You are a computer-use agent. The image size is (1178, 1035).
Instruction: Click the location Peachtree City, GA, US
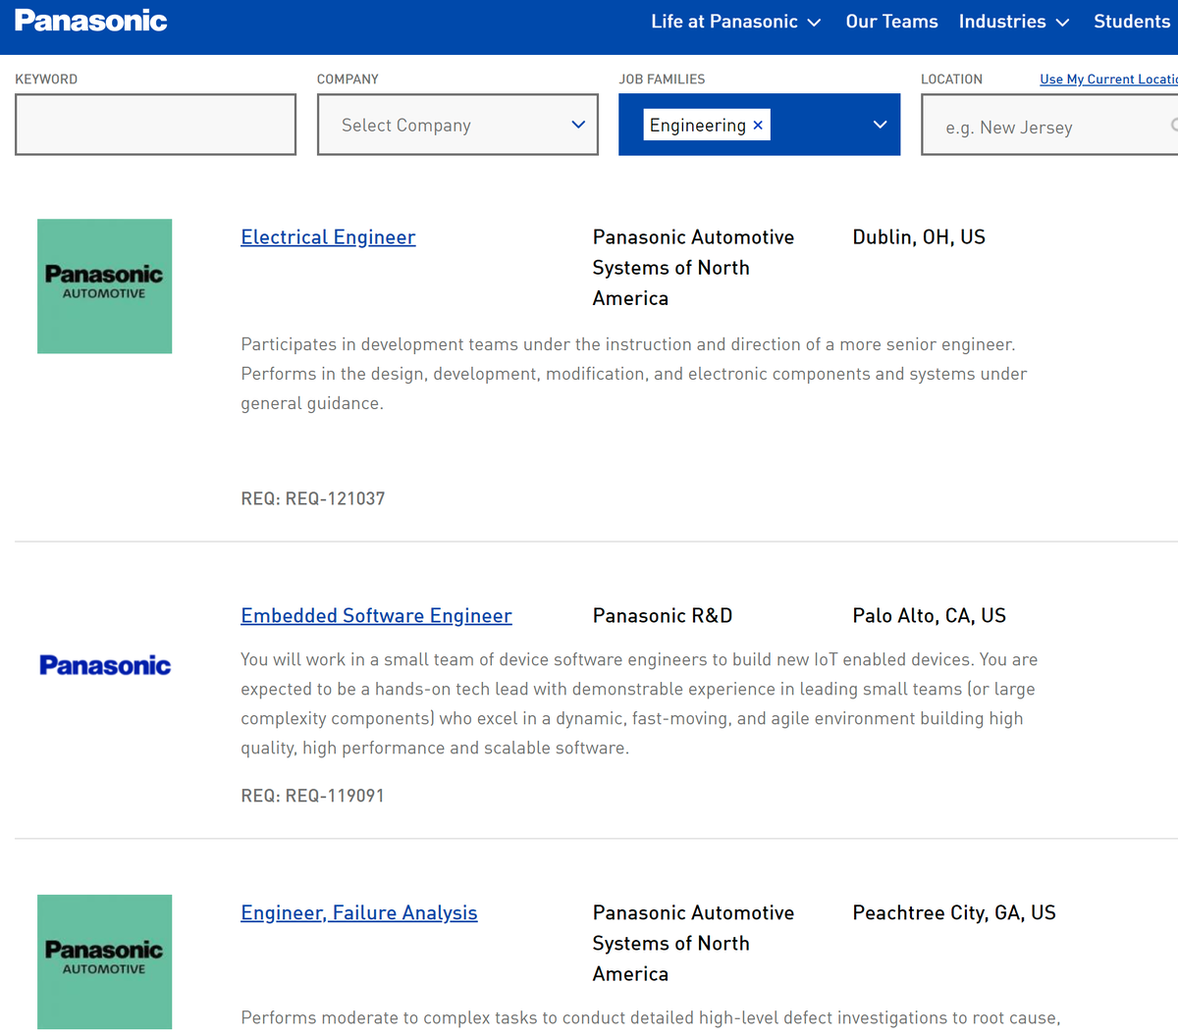click(954, 913)
